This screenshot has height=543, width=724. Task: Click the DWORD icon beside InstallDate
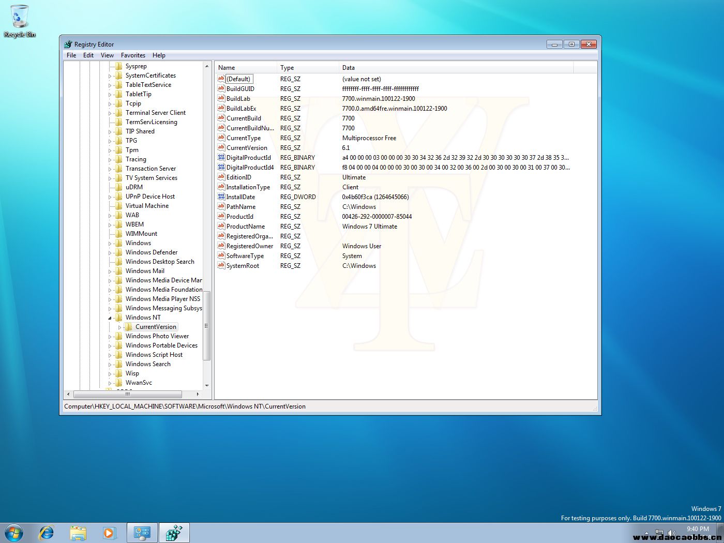point(221,197)
